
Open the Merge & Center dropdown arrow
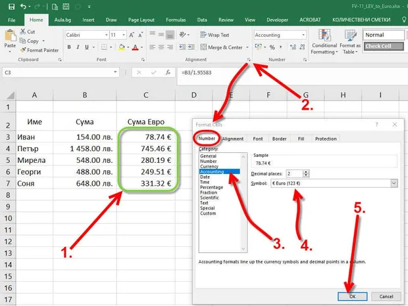(247, 47)
